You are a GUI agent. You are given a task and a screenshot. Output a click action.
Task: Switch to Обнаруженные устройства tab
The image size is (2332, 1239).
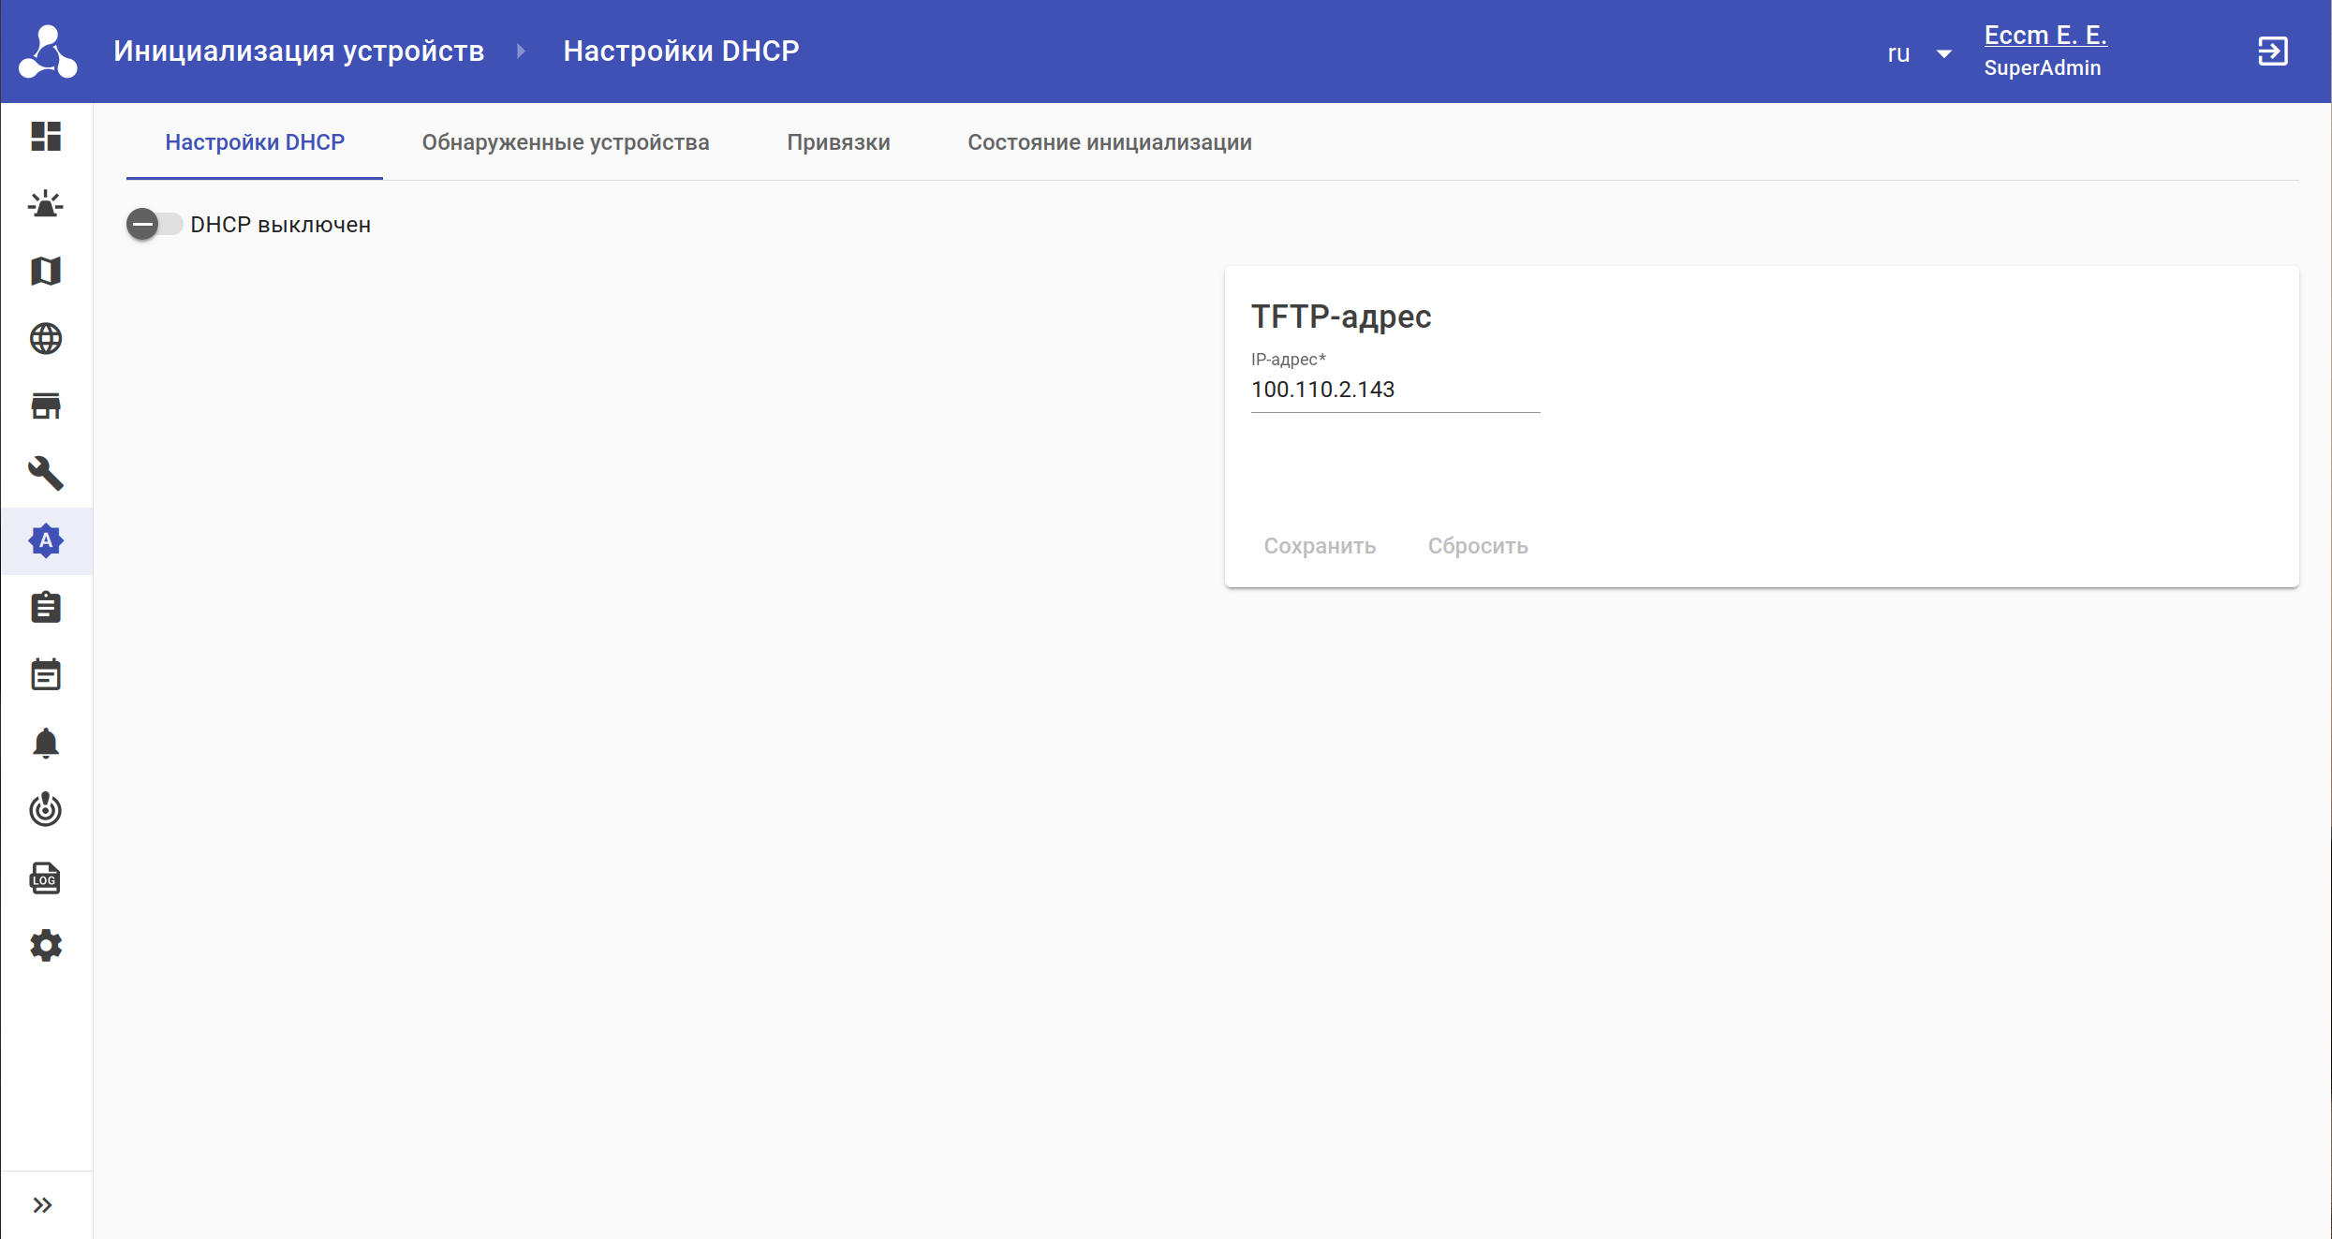pos(565,142)
